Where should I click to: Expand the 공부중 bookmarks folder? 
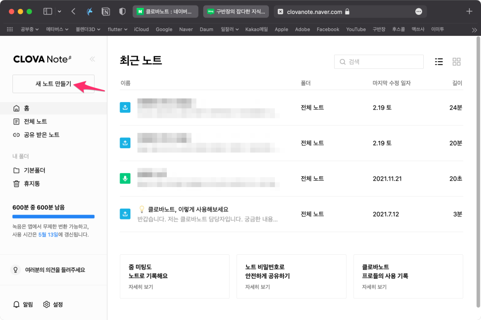click(30, 29)
